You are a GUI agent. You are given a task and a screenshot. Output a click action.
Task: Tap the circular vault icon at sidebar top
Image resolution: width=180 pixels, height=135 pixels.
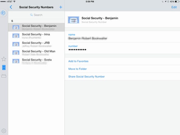click(x=3, y=13)
